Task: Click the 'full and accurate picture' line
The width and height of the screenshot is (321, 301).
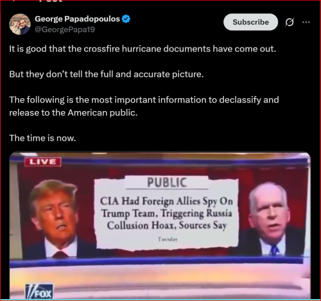Action: pos(107,74)
